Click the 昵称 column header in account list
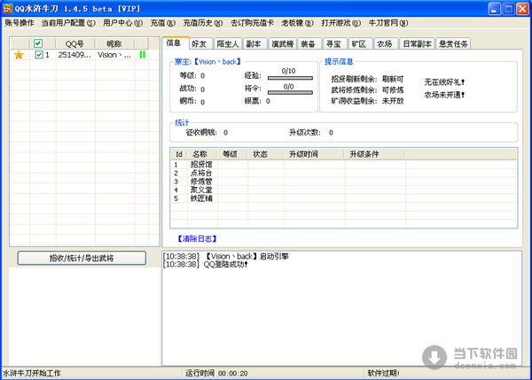Viewport: 532px width, 380px height. point(113,43)
